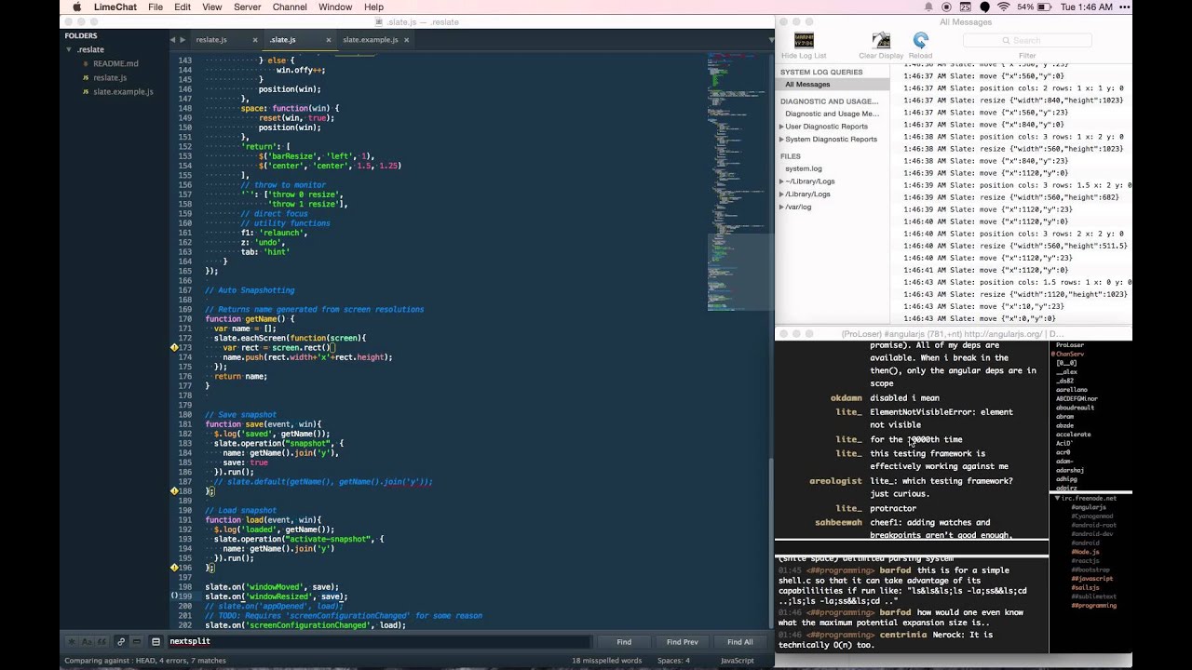Expand User Diagnostic Reports in Console

782,127
